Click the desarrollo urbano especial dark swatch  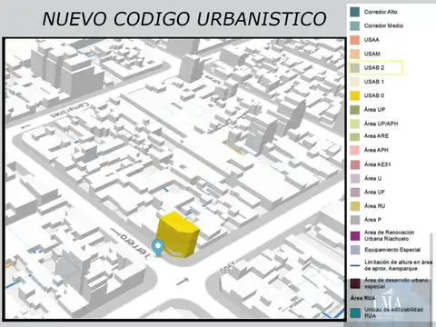tap(355, 283)
